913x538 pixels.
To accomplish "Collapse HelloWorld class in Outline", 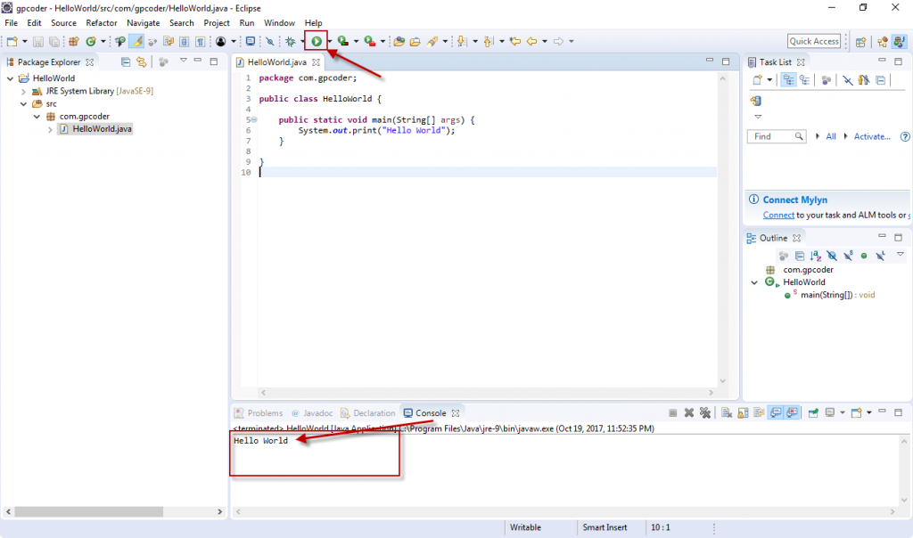I will (x=754, y=282).
